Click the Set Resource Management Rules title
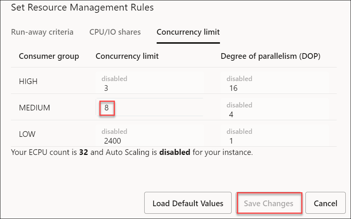Image resolution: width=351 pixels, height=219 pixels. click(x=82, y=8)
